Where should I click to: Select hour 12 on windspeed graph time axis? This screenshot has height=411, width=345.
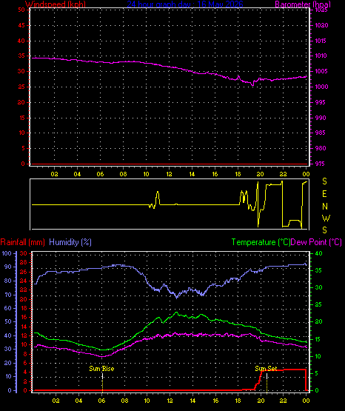pos(169,174)
